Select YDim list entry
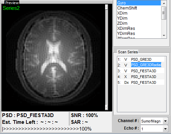This screenshot has height=134, width=171. pos(139,18)
